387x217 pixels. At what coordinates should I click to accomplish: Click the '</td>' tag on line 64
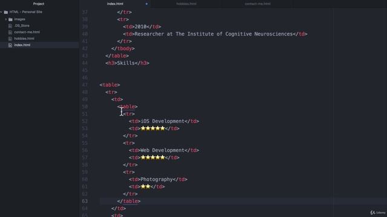point(119,209)
